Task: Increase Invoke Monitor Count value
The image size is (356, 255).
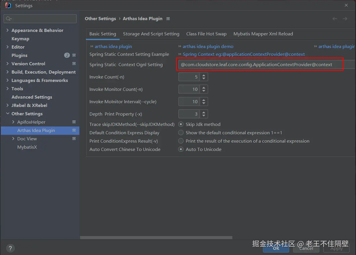Action: (x=204, y=88)
